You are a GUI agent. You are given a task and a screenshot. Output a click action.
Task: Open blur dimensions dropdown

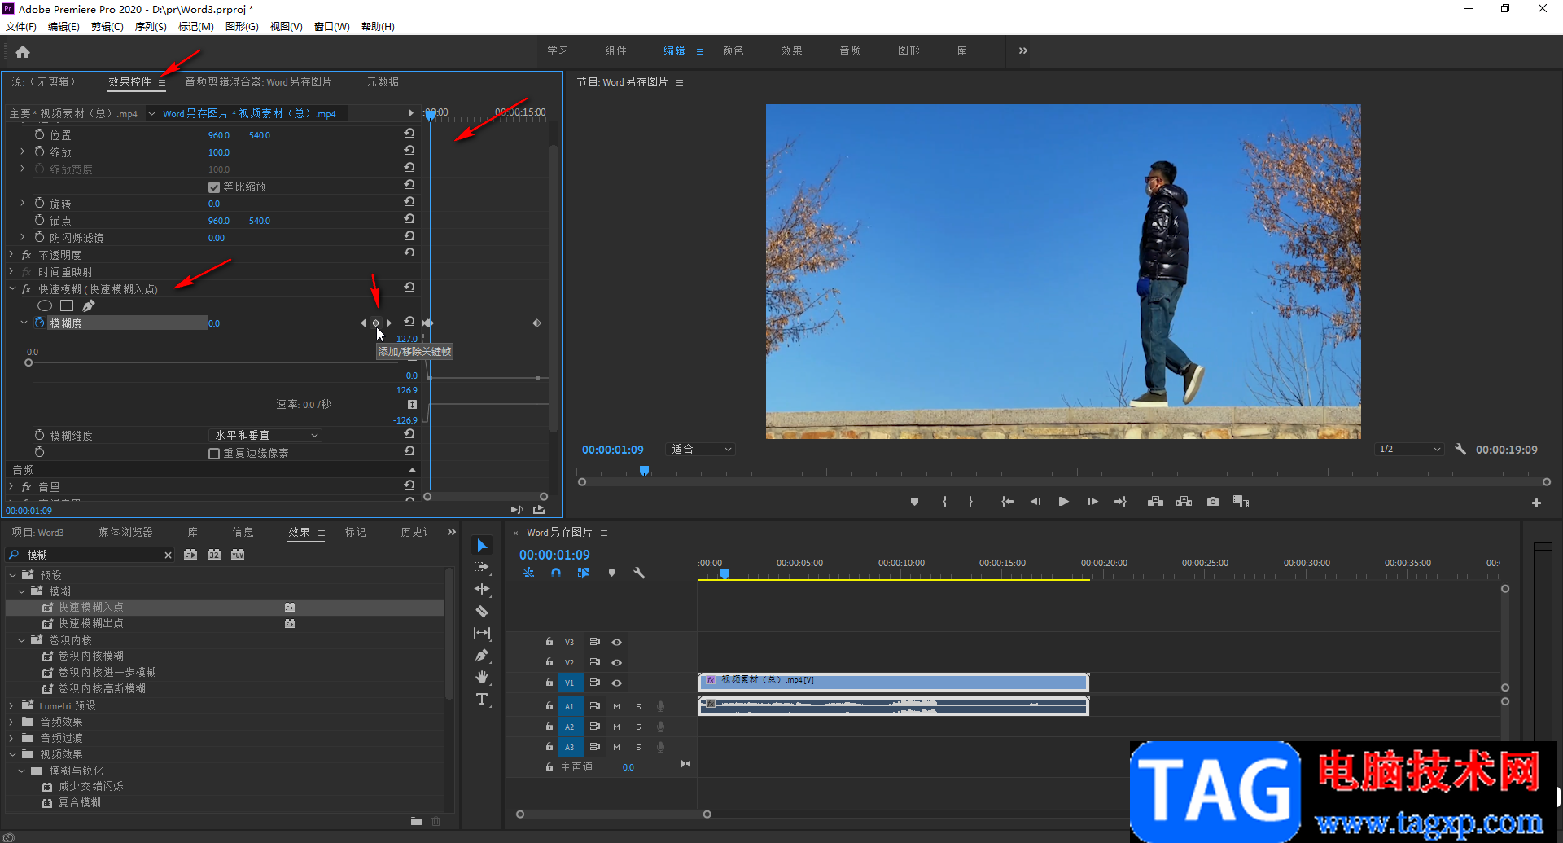[265, 436]
